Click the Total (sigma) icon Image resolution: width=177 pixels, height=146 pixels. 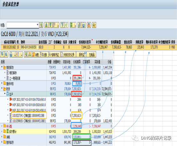click(x=72, y=25)
